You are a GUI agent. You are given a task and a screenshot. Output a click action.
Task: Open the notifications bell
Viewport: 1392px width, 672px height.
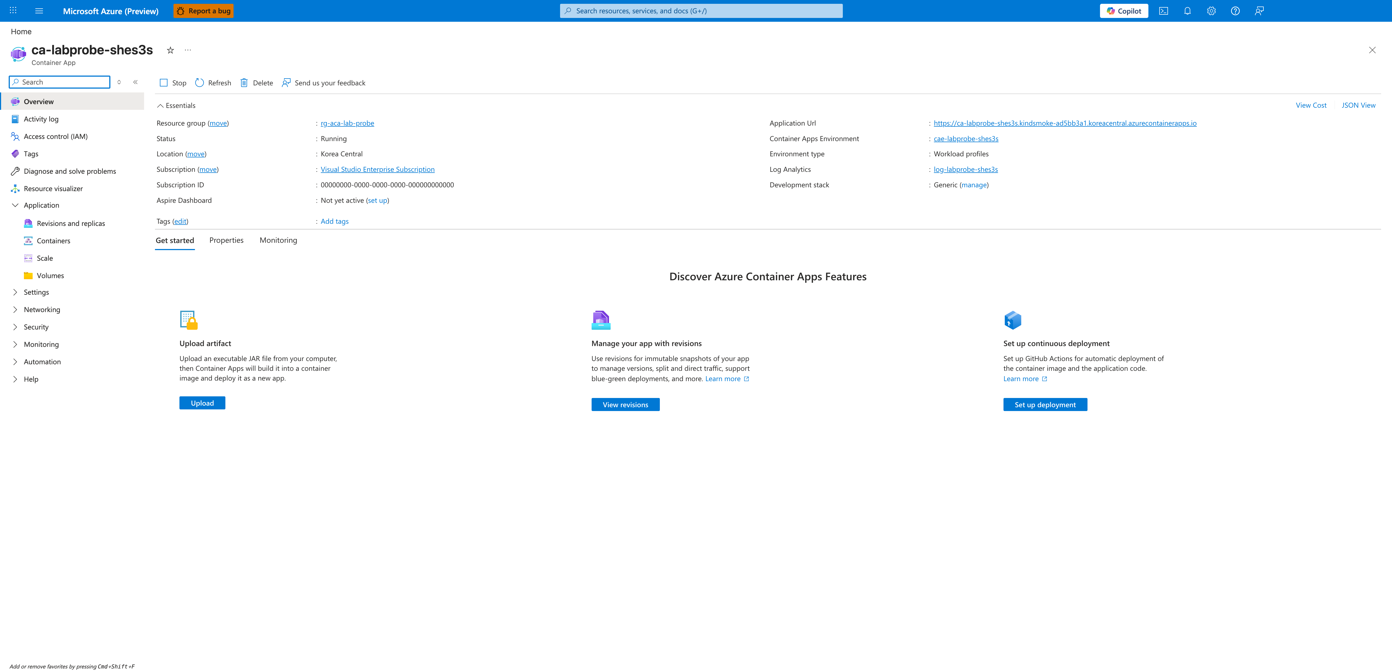tap(1187, 11)
